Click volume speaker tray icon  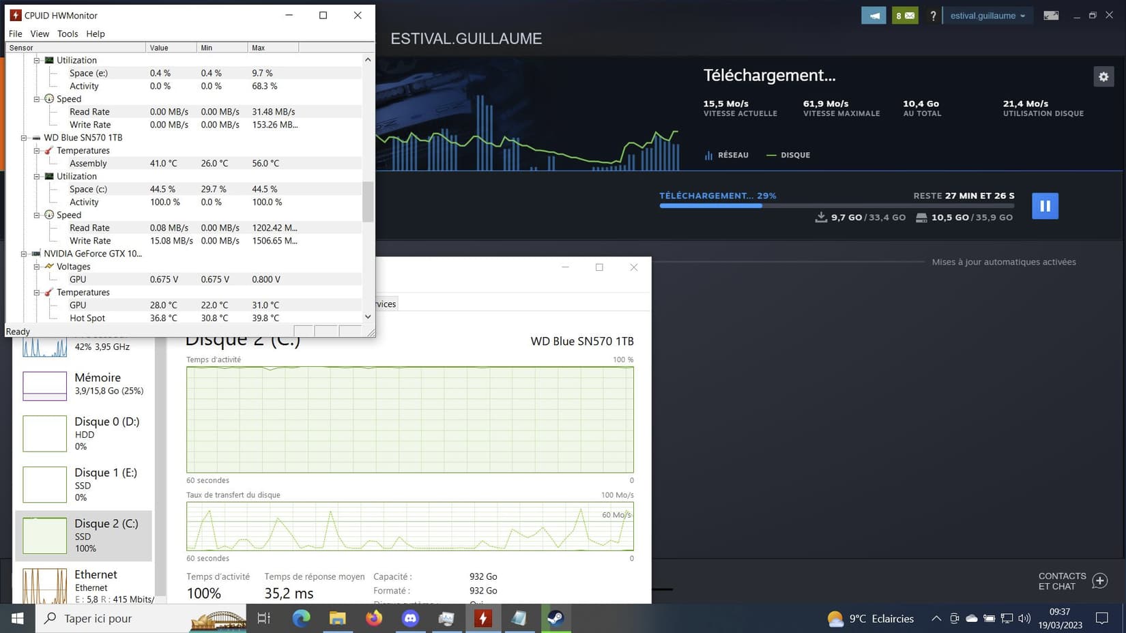[x=1024, y=619]
